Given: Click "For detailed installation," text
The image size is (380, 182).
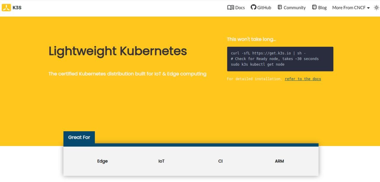Looking at the screenshot, I should [x=255, y=79].
